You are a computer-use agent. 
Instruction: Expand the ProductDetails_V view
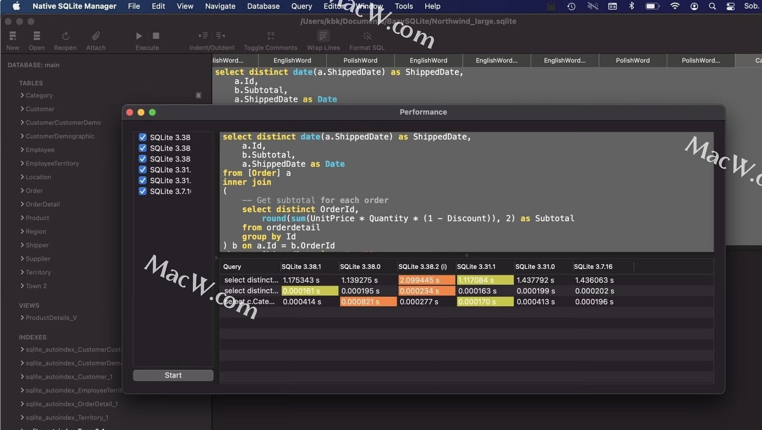pos(22,318)
